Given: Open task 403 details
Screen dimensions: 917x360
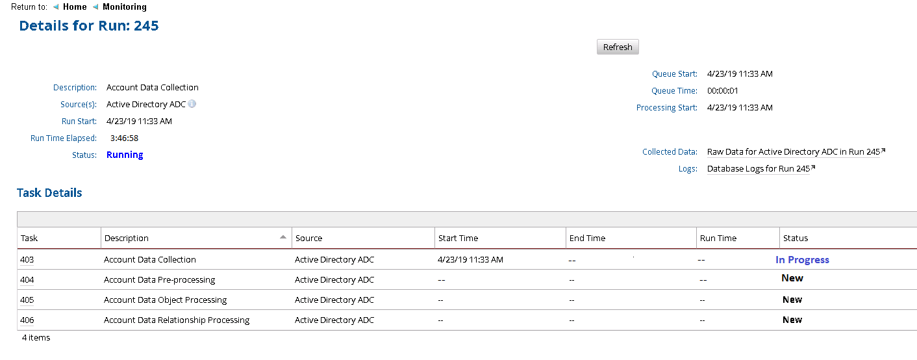Looking at the screenshot, I should 27,260.
